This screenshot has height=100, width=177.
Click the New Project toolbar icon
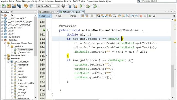click(9, 6)
